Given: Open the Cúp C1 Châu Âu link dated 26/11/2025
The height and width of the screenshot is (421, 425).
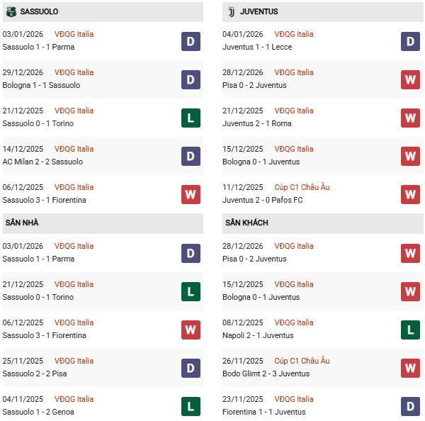Looking at the screenshot, I should pyautogui.click(x=302, y=361).
